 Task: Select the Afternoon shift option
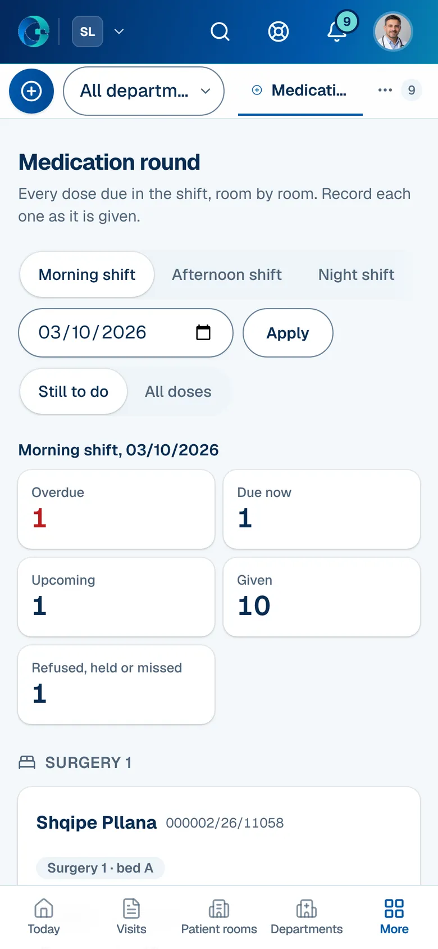[227, 274]
